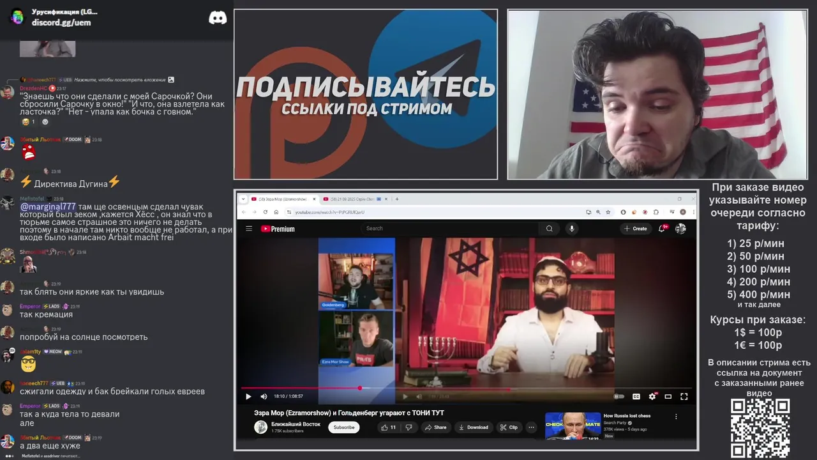This screenshot has height=460, width=817.
Task: Open YouTube notifications bell
Action: [x=663, y=228]
